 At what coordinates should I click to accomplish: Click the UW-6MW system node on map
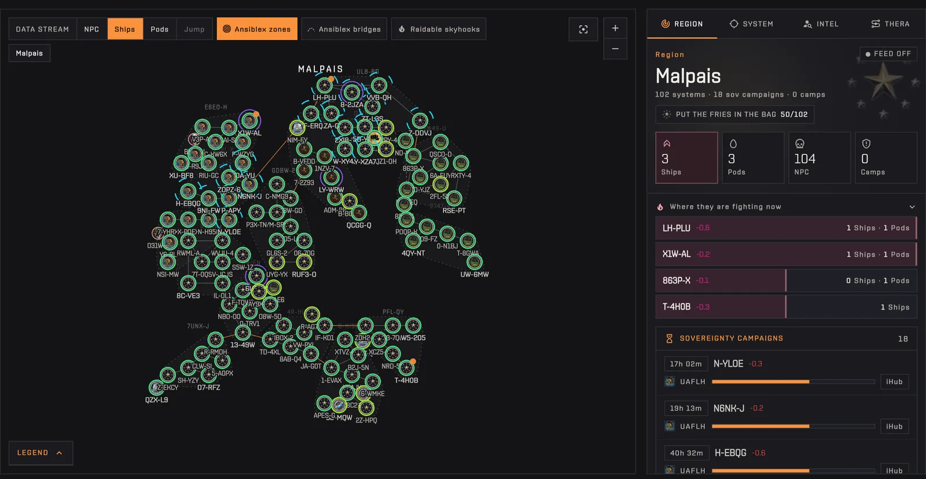click(x=475, y=262)
